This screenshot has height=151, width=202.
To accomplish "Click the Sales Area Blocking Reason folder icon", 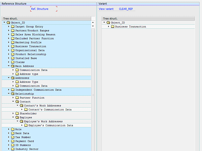I will (x=13, y=35).
